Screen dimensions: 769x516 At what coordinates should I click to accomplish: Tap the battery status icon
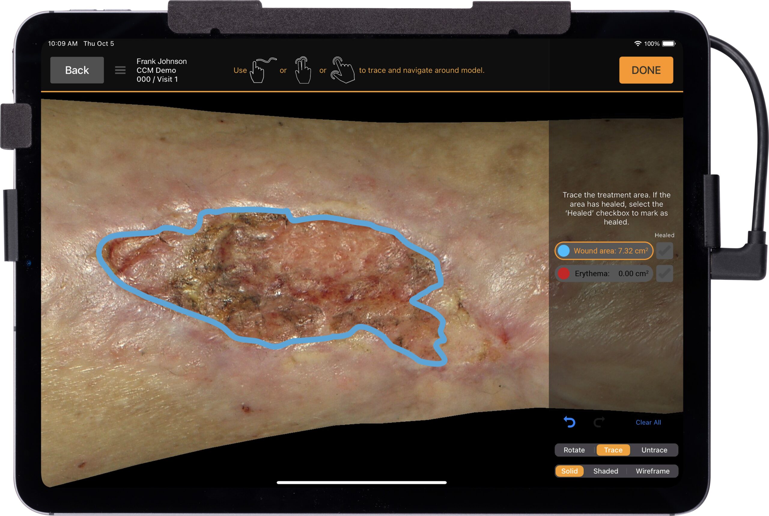[x=668, y=43]
